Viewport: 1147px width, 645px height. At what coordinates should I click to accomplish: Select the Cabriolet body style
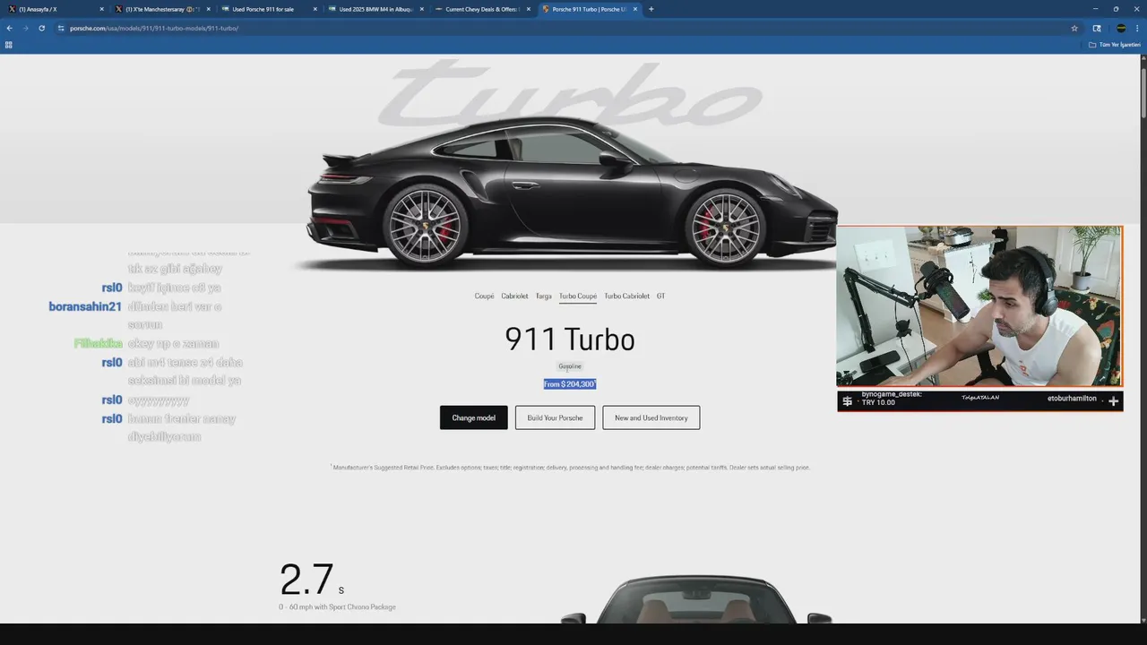pyautogui.click(x=514, y=296)
